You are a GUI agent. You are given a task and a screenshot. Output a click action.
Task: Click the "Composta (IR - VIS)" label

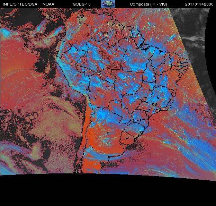coord(148,5)
